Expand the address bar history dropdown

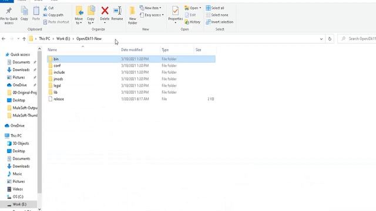321,39
